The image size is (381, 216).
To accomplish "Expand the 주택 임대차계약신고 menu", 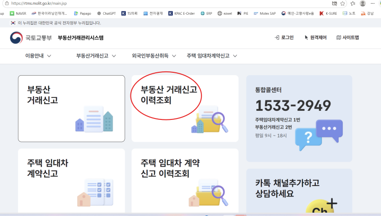I will coord(211,56).
